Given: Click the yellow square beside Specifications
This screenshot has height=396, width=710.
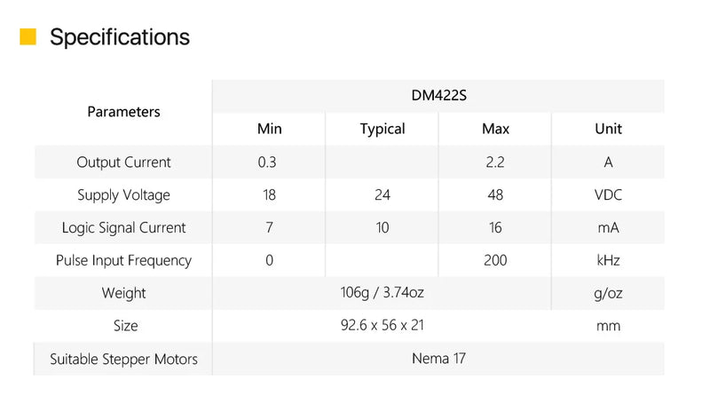Looking at the screenshot, I should tap(28, 36).
